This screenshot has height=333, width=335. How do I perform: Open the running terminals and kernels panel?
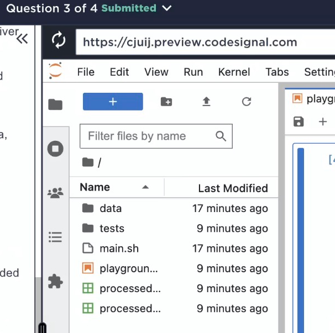pos(55,149)
